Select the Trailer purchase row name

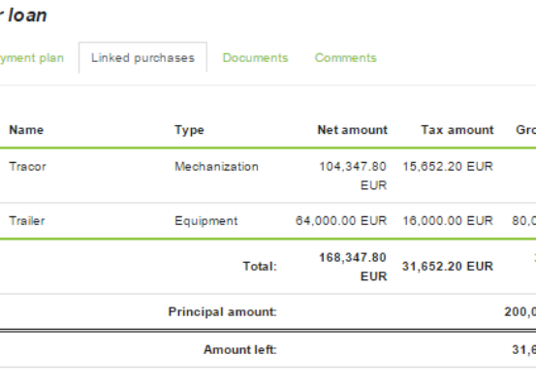point(27,221)
